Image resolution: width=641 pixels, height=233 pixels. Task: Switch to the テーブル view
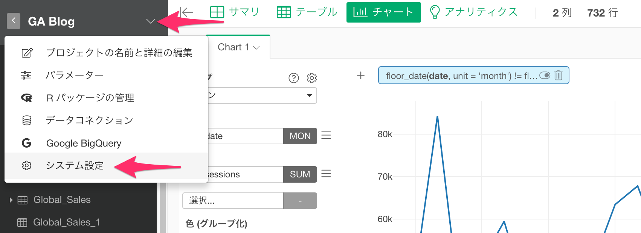(x=307, y=12)
